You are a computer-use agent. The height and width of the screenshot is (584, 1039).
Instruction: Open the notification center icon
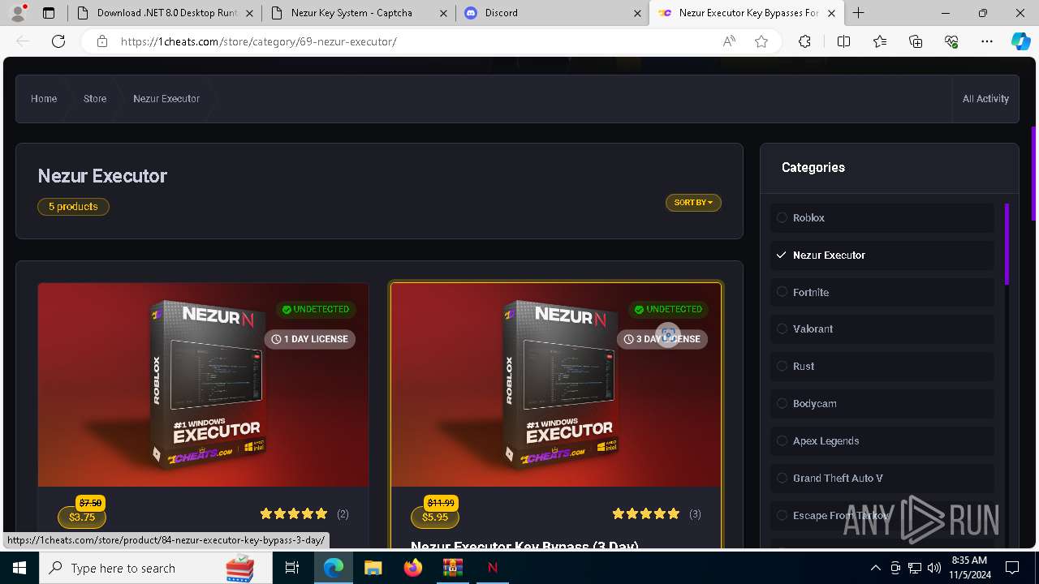click(1012, 568)
